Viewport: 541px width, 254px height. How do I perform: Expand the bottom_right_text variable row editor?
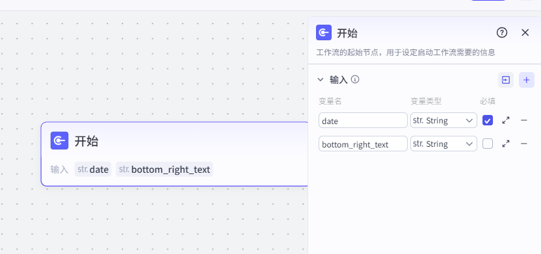point(506,144)
